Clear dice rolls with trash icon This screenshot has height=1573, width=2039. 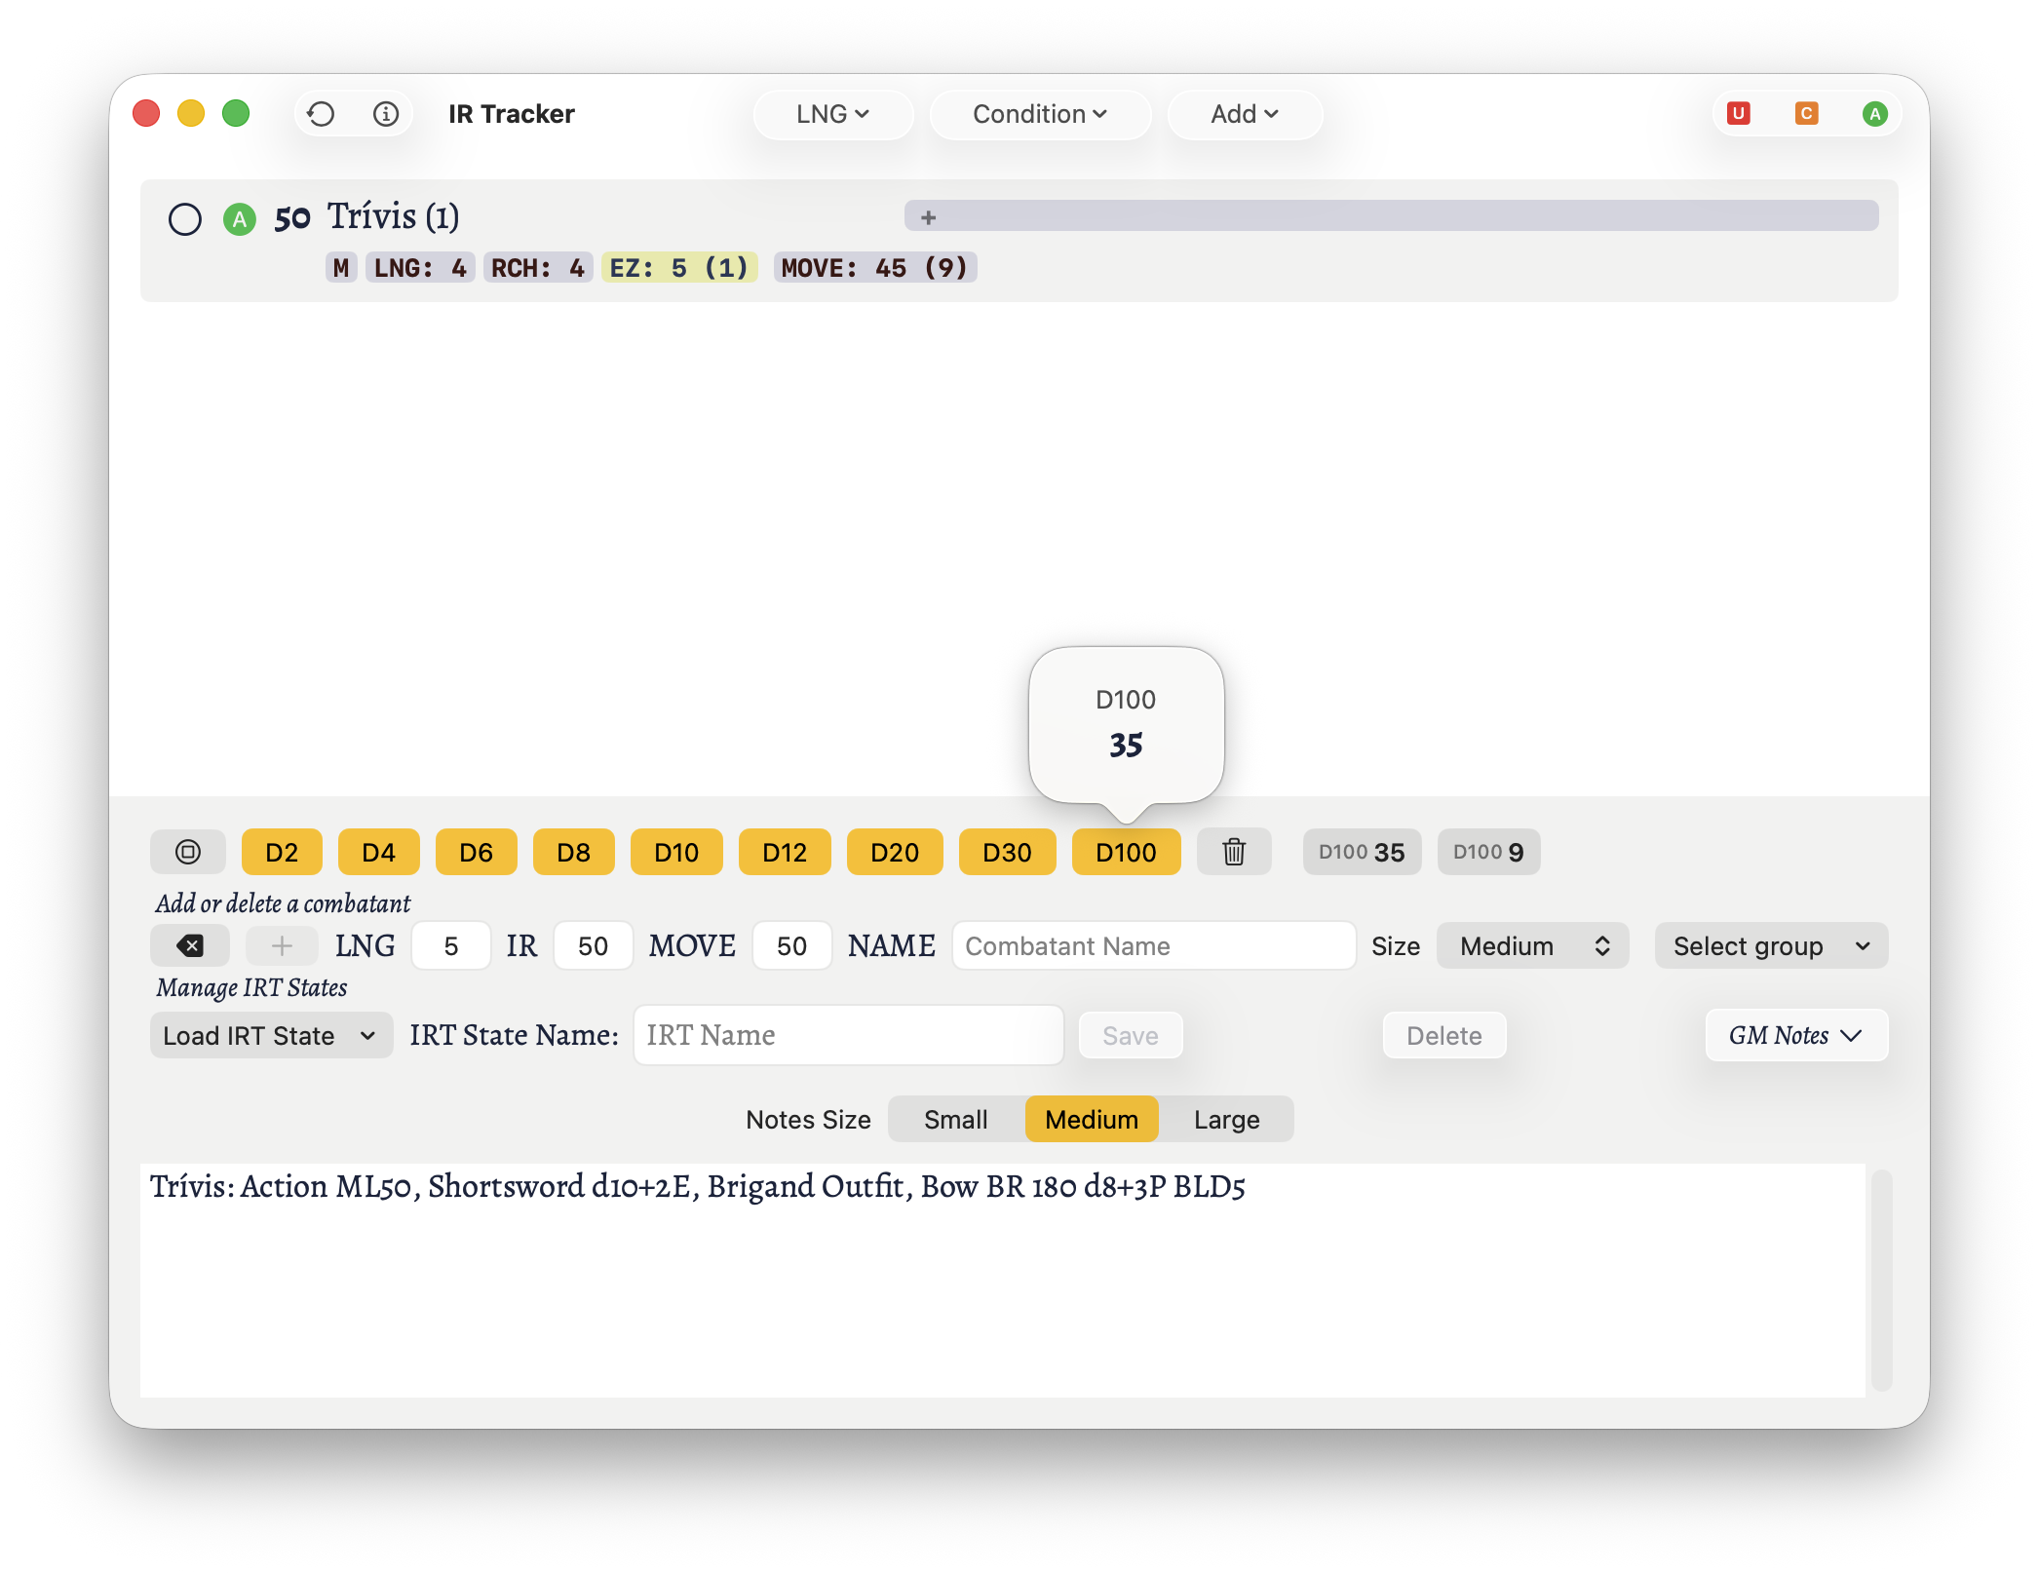coord(1234,852)
